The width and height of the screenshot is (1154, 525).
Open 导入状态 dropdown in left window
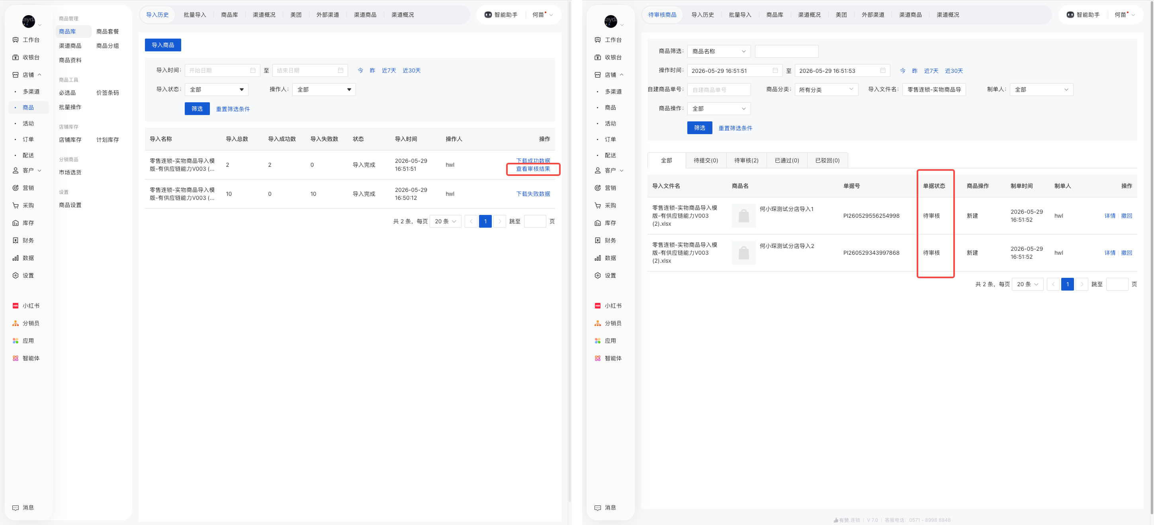(216, 90)
